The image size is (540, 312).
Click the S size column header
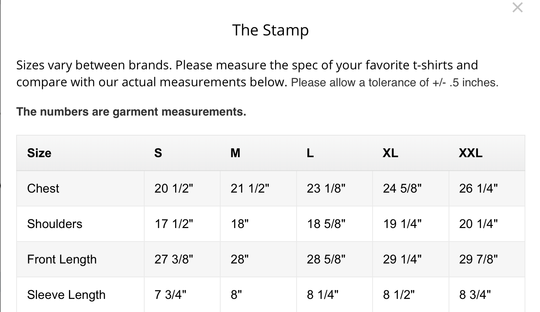click(x=158, y=153)
